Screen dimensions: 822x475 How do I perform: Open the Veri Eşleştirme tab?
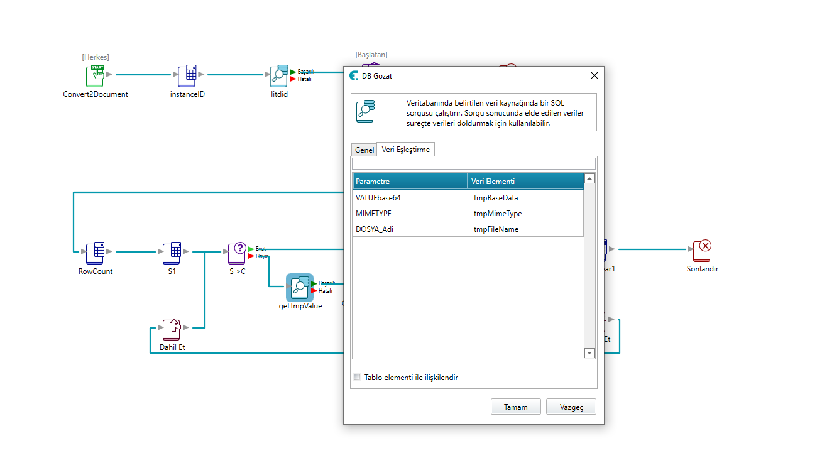coord(405,150)
